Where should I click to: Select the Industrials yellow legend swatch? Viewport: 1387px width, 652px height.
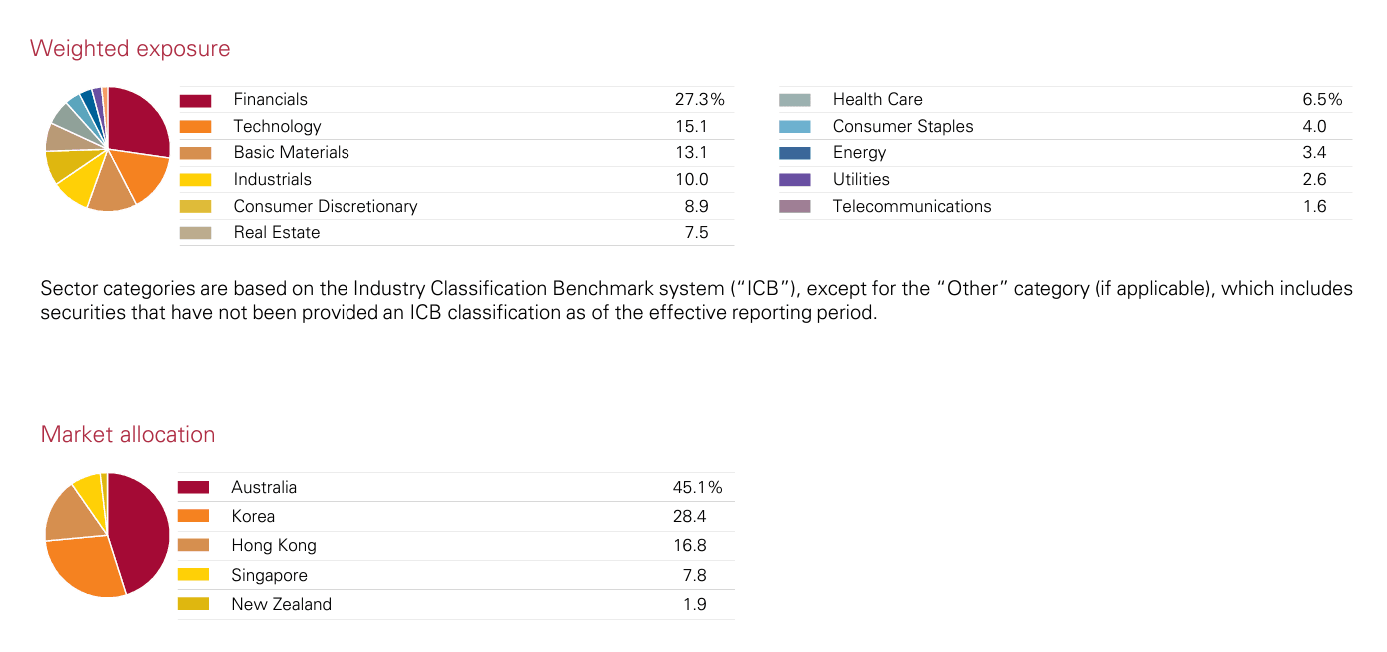[x=195, y=180]
